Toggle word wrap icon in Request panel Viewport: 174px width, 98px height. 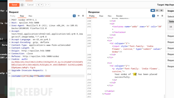74,16
